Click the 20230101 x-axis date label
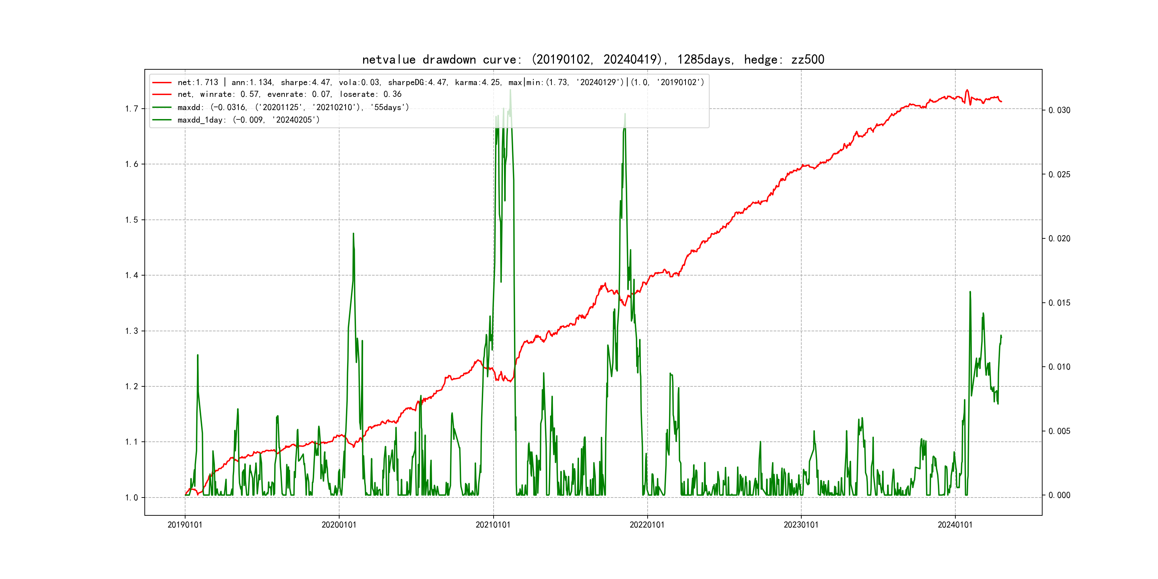The width and height of the screenshot is (1158, 579). pos(801,525)
